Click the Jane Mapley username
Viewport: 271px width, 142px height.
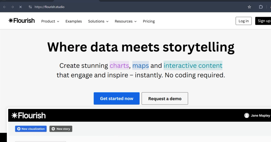pyautogui.click(x=260, y=116)
